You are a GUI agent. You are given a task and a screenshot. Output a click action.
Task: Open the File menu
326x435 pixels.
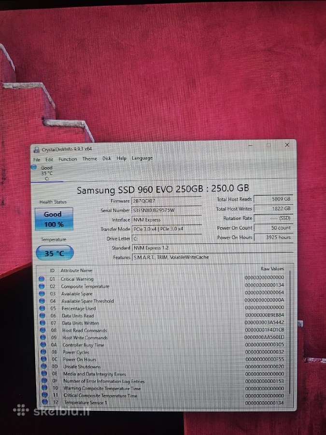pos(37,160)
